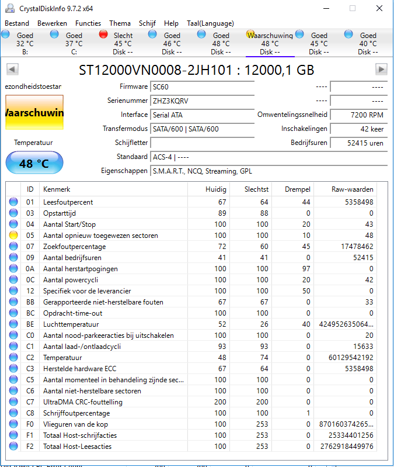Click blue status icon of laad-/ontlaadcycli row
Screen dimensions: 394x467
click(x=13, y=347)
